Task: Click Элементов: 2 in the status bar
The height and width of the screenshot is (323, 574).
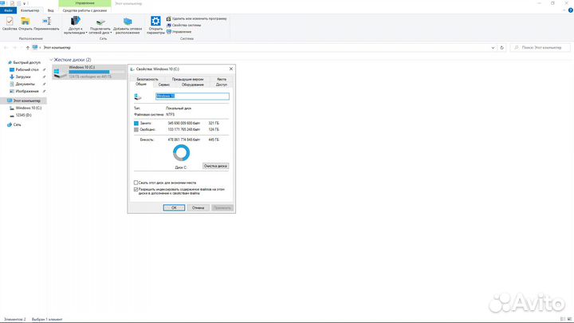Action: pyautogui.click(x=14, y=319)
